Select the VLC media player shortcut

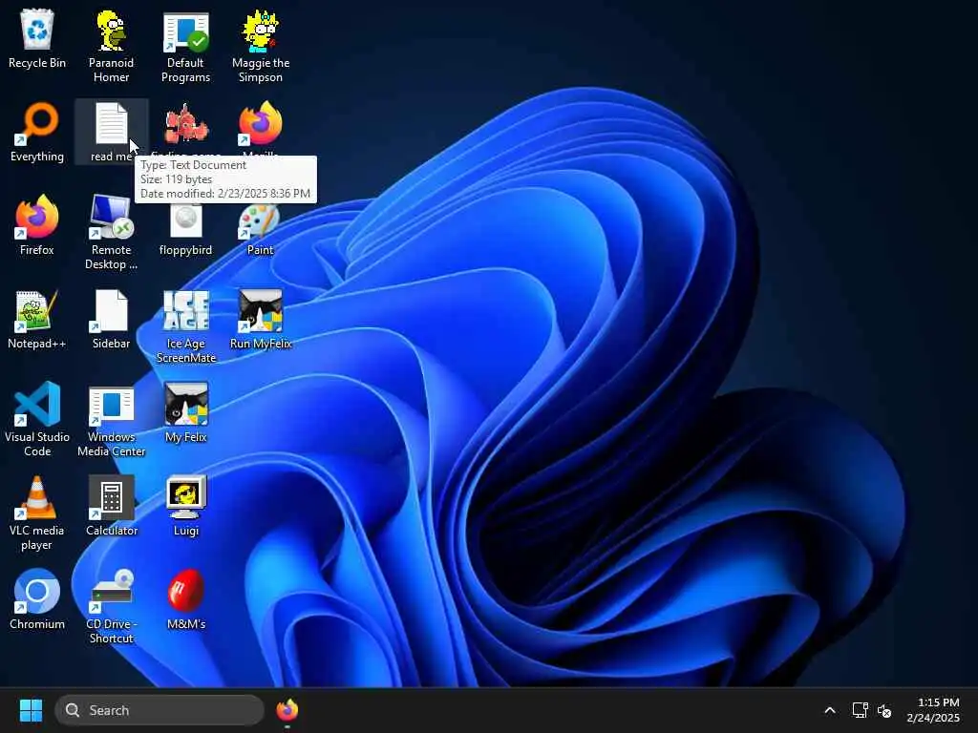click(x=37, y=514)
